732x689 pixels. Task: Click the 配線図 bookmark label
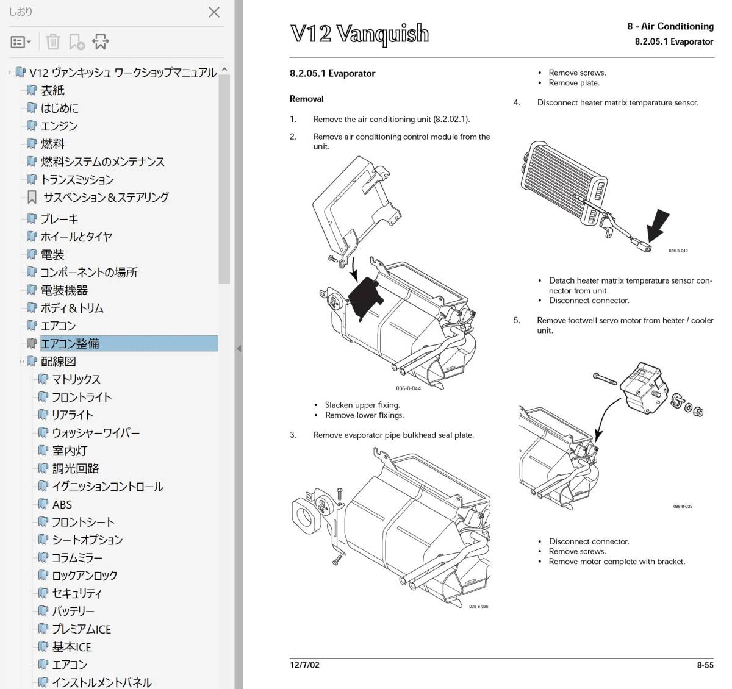click(59, 362)
